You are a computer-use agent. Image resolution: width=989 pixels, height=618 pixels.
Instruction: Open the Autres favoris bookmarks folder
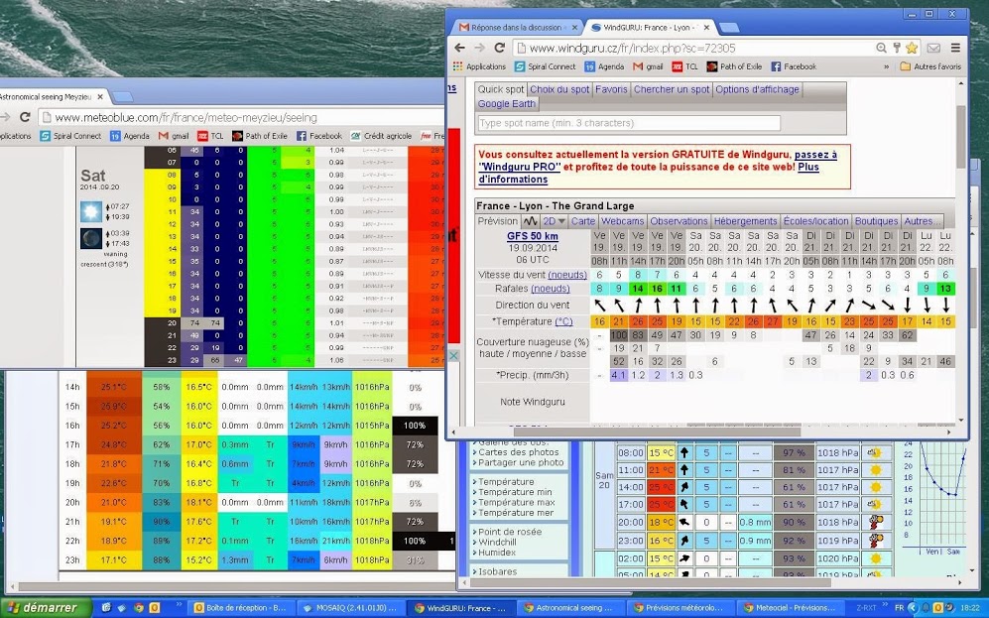(930, 66)
